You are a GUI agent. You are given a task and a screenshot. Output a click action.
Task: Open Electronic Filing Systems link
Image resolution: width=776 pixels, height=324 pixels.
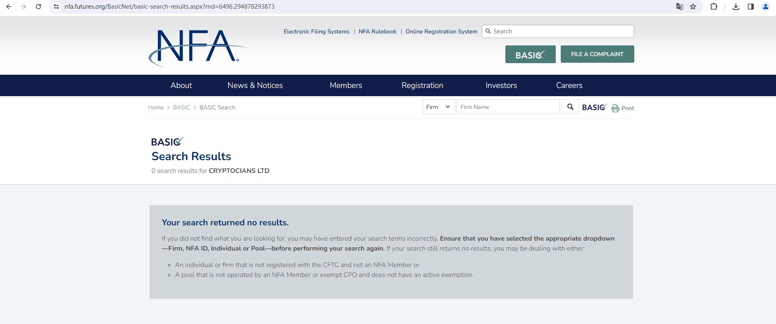coord(317,31)
